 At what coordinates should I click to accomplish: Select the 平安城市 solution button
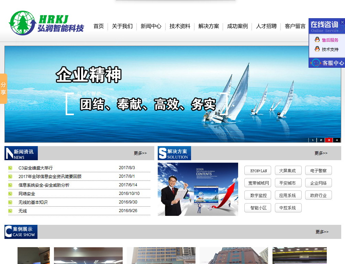point(288,183)
